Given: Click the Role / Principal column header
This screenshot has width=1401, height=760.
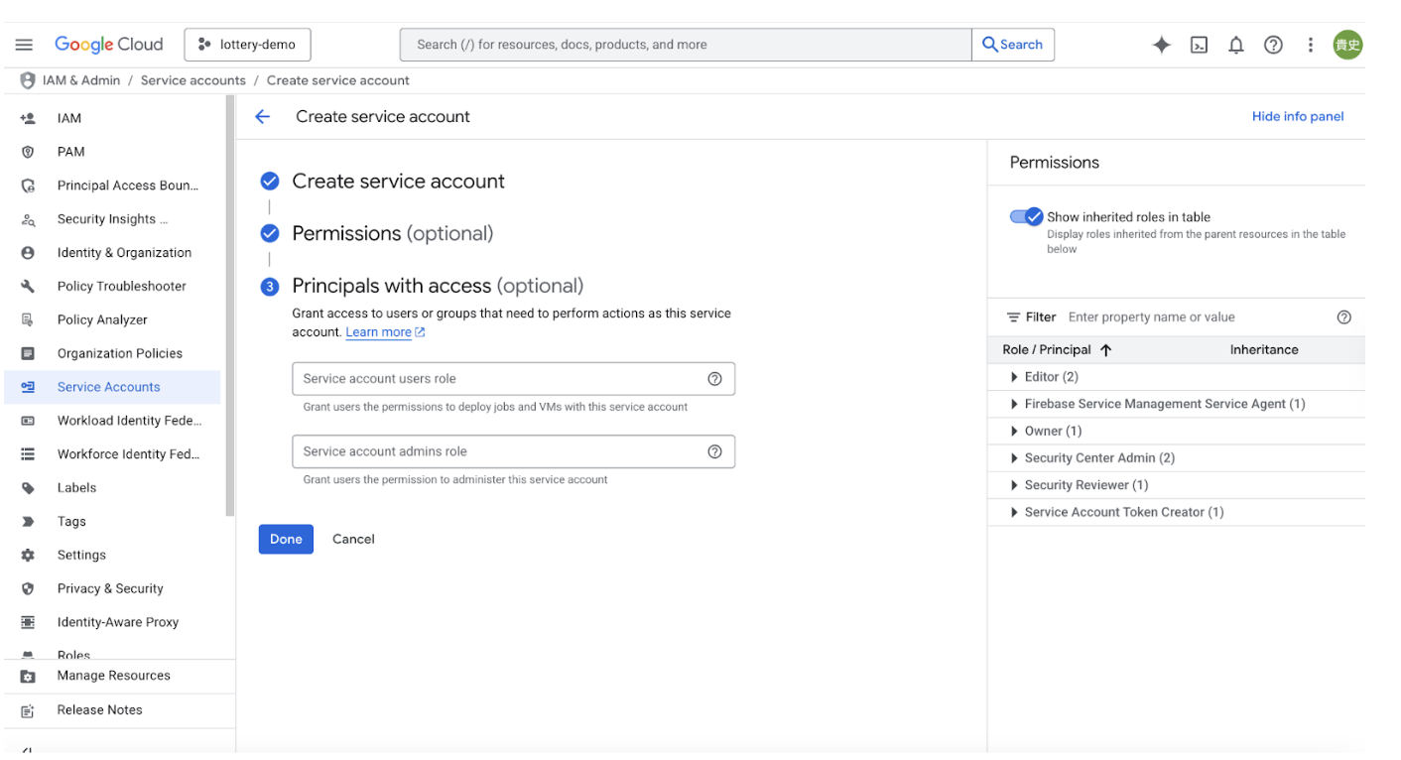Looking at the screenshot, I should (x=1047, y=350).
